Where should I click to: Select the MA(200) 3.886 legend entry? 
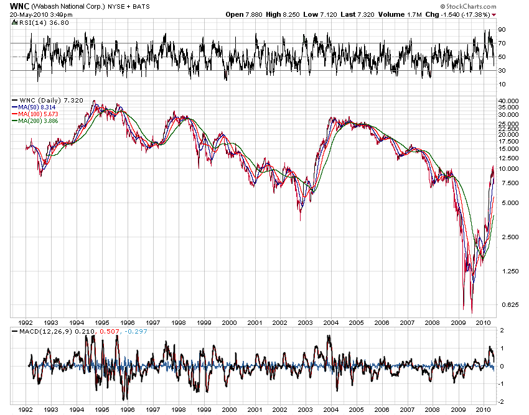pyautogui.click(x=38, y=121)
